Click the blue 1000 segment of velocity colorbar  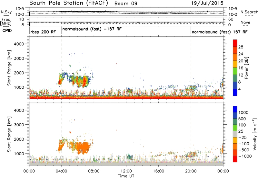(235, 109)
